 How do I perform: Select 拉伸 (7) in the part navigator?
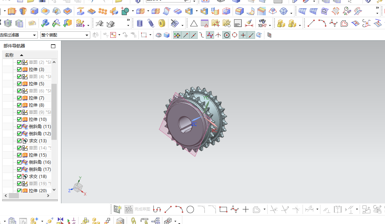(36, 98)
